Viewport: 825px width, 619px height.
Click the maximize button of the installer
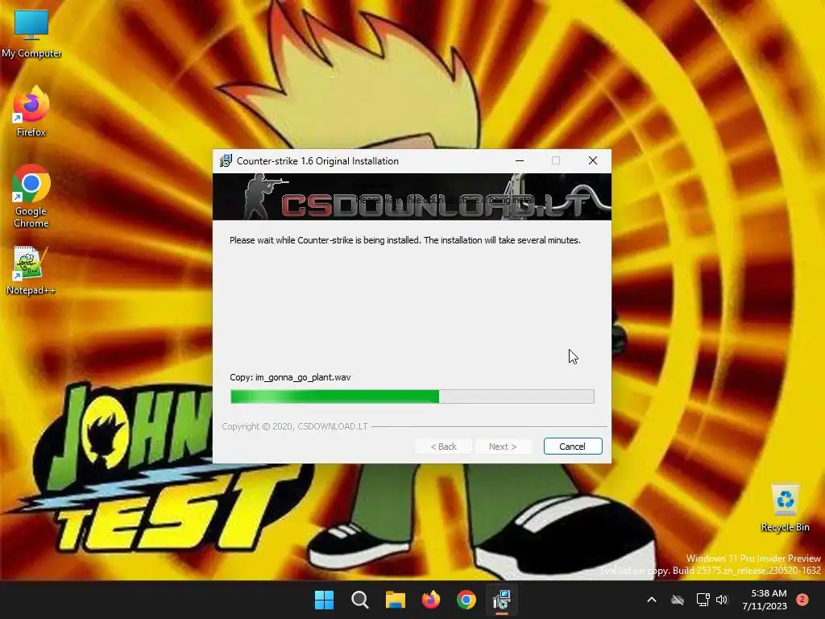click(x=556, y=160)
